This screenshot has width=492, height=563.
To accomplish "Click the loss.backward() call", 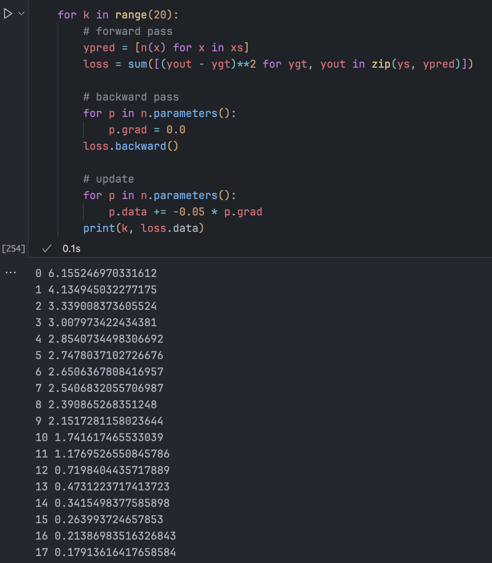I will point(131,146).
